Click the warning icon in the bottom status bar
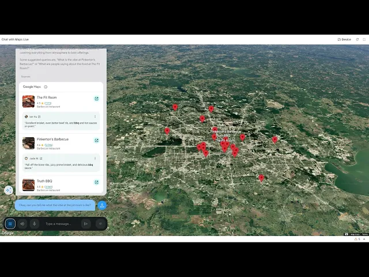Viewport: 369px width, 277px height. click(x=356, y=239)
